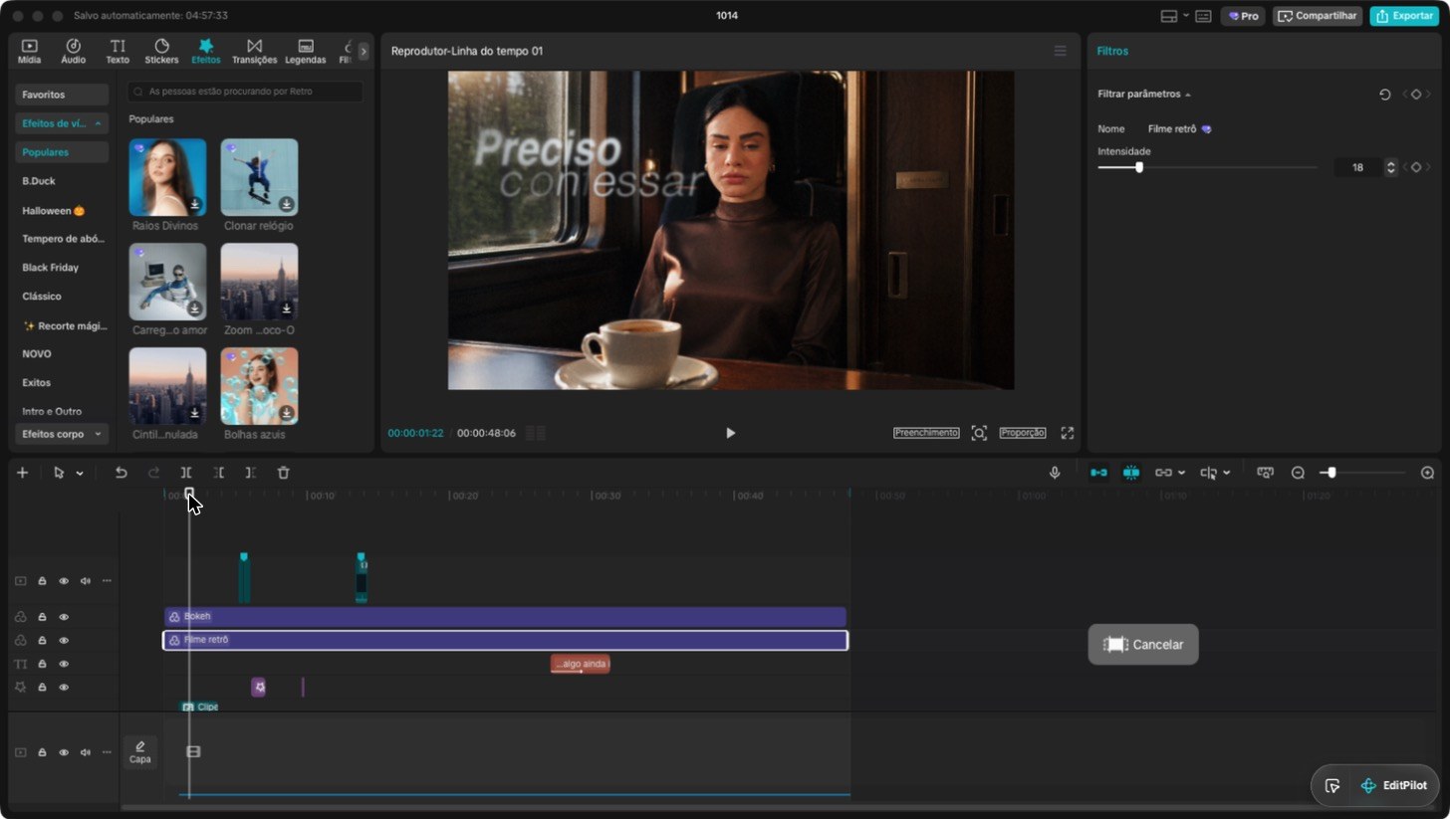Open the Stickers panel

pos(161,52)
